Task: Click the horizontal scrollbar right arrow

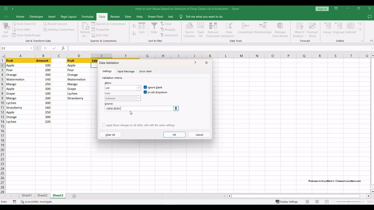Action: (369, 196)
